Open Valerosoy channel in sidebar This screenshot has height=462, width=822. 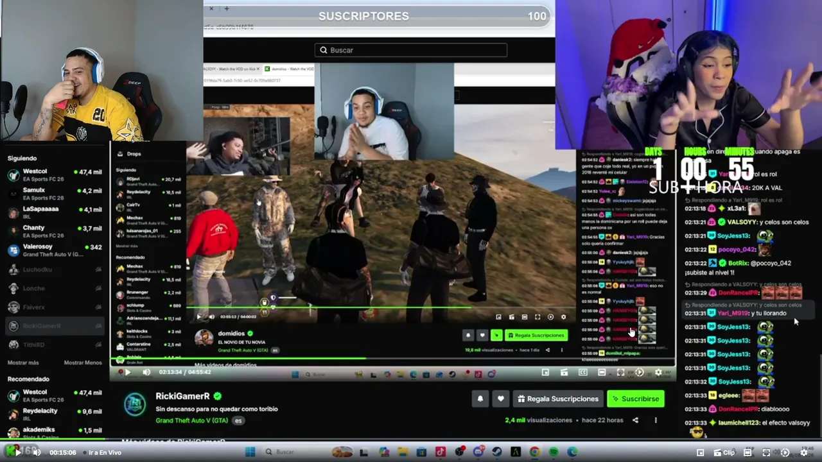tap(55, 250)
